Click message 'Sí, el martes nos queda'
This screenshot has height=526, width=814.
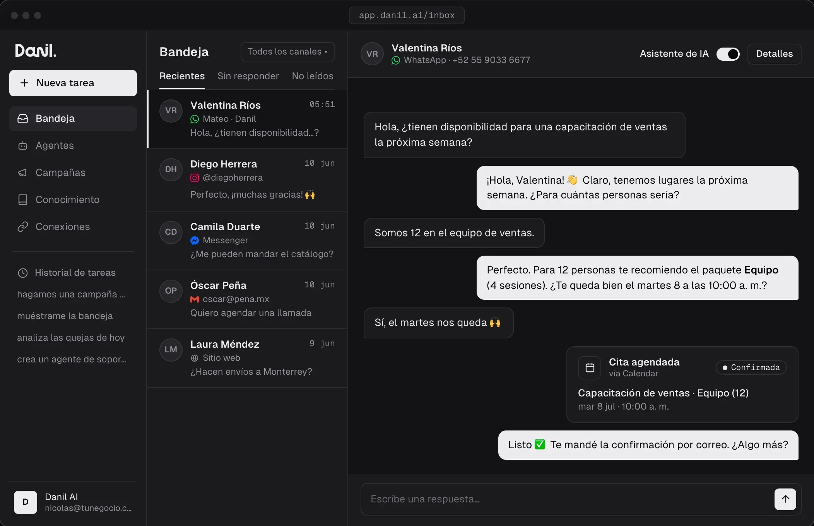coord(438,323)
